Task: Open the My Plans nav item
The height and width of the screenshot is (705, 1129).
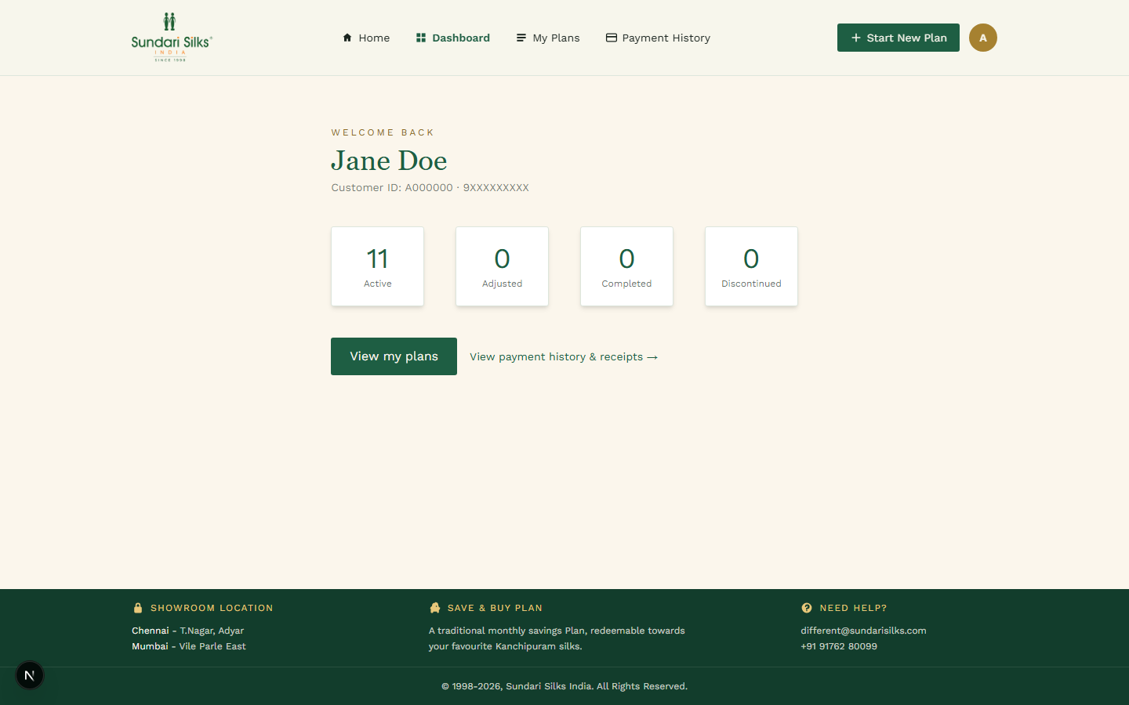Action: (x=548, y=38)
